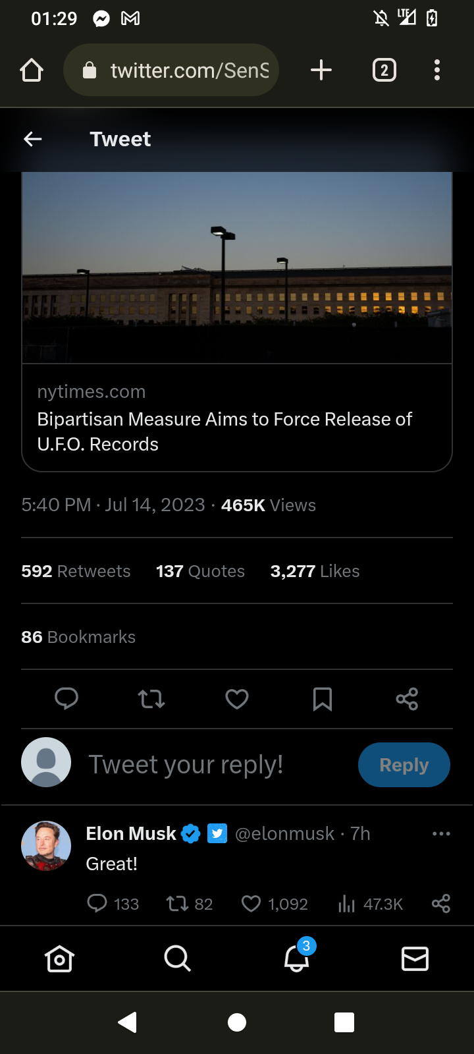Share the main tweet via the share icon

(407, 698)
